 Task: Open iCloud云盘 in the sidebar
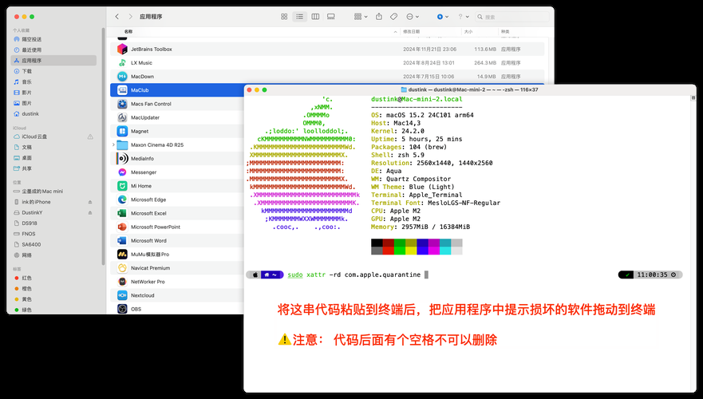[53, 136]
